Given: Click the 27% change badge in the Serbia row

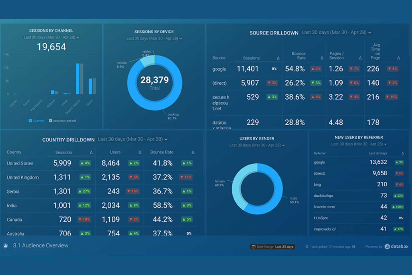Looking at the screenshot, I should tap(84, 191).
